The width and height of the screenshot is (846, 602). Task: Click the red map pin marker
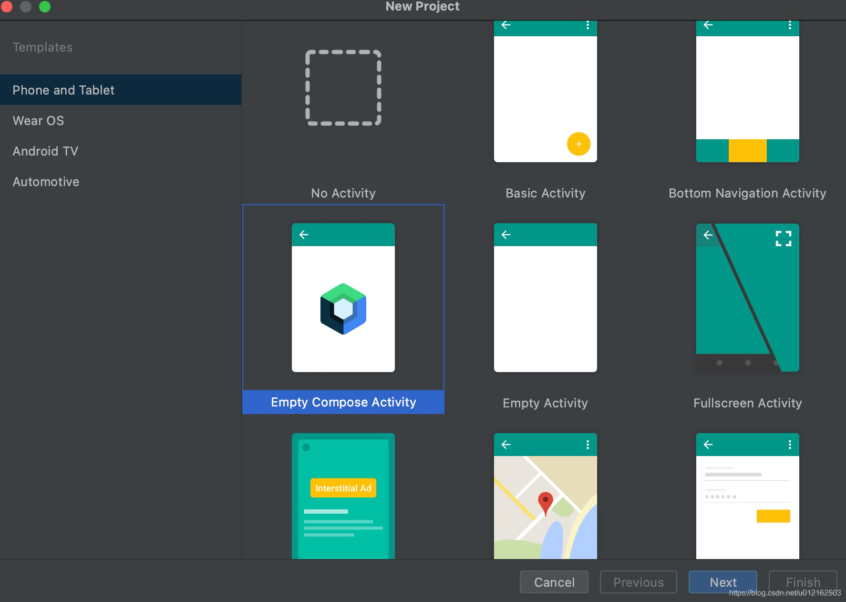click(x=546, y=504)
